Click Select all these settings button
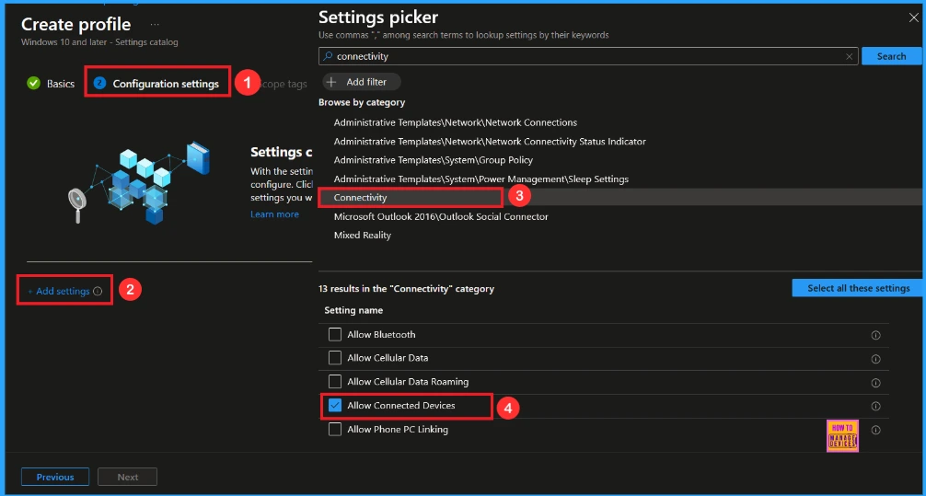The image size is (926, 496). pyautogui.click(x=858, y=288)
